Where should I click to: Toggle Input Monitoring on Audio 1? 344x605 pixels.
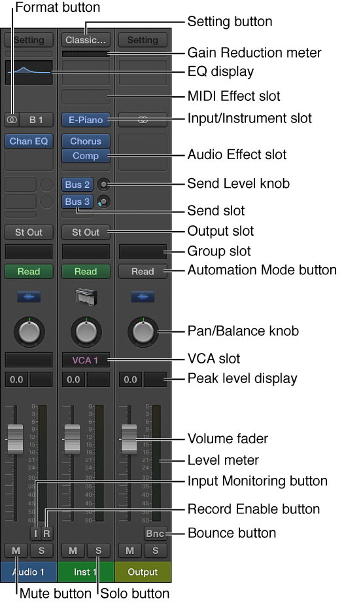[36, 534]
